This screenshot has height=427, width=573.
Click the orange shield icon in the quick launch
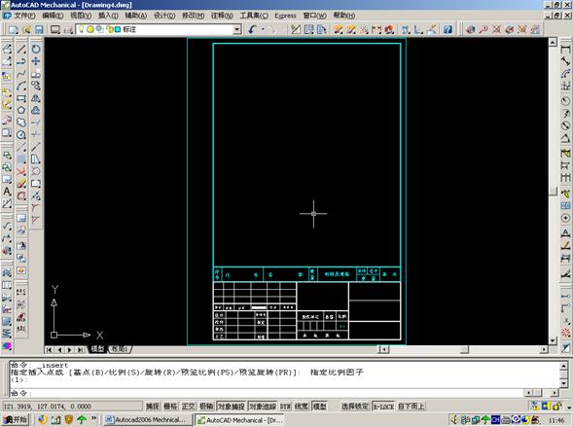click(x=68, y=419)
